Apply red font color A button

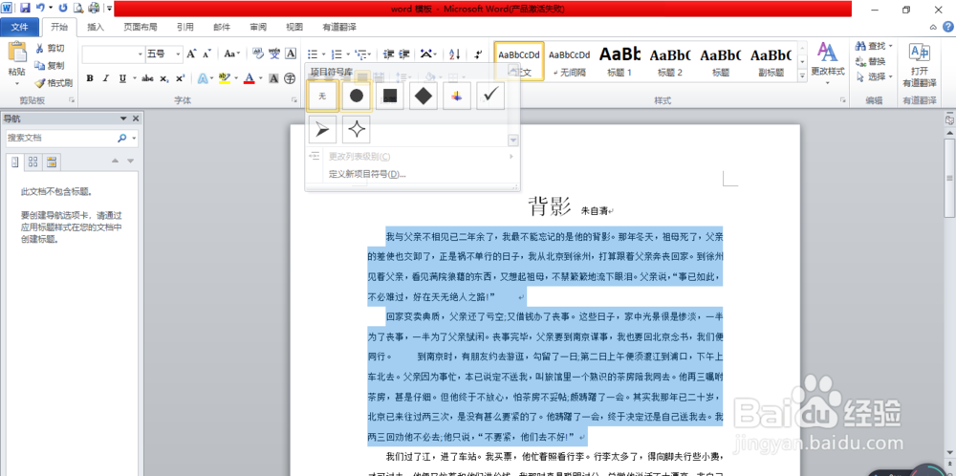point(250,78)
